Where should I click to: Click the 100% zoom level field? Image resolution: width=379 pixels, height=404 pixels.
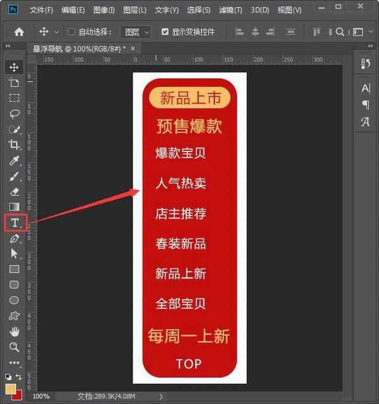[41, 396]
